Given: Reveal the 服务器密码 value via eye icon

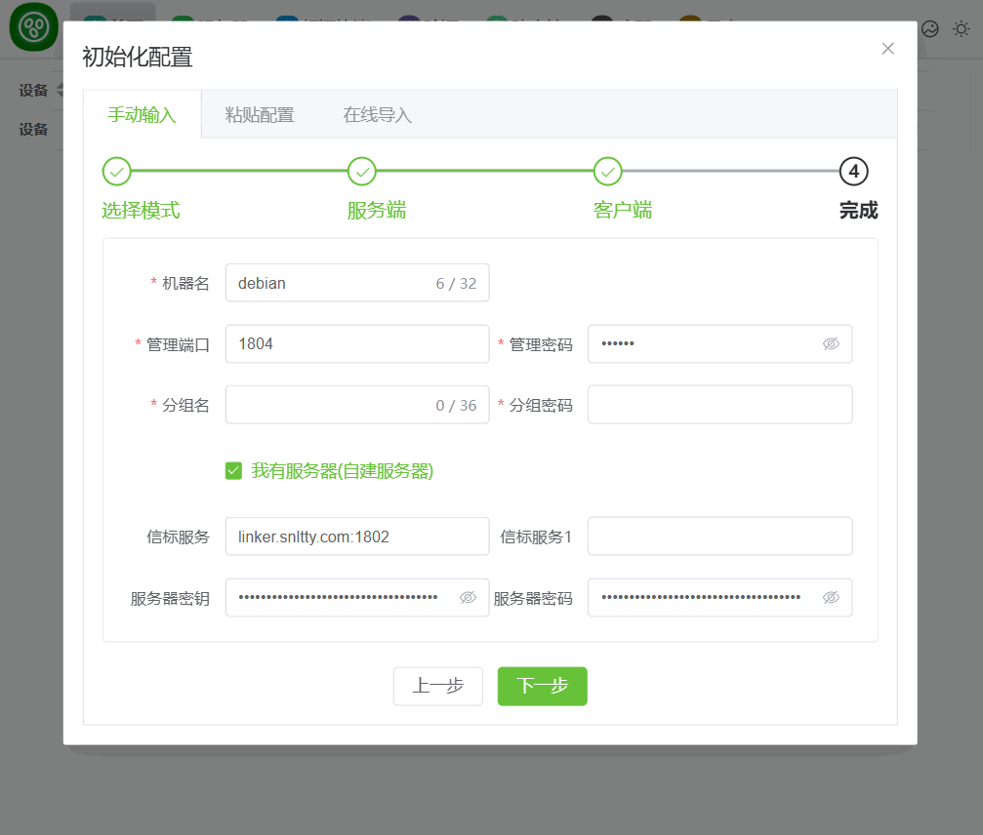Looking at the screenshot, I should coord(831,598).
